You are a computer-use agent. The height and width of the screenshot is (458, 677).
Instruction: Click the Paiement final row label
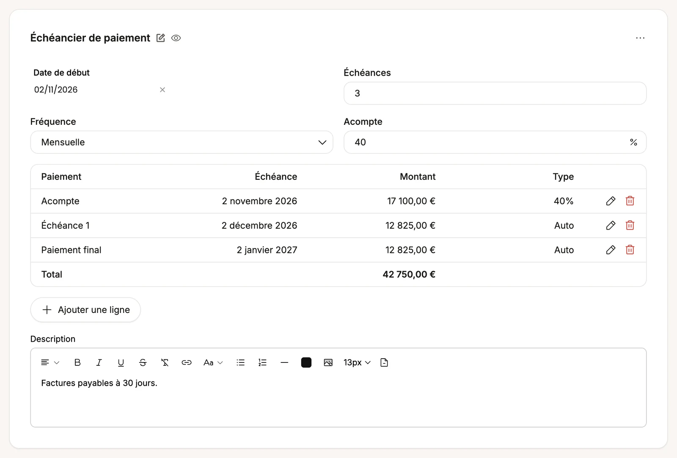(71, 250)
